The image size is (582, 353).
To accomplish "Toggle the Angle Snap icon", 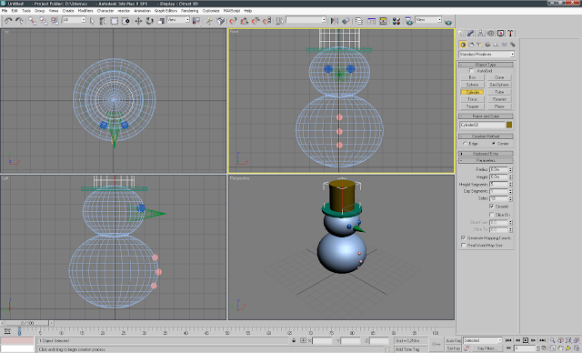I will coord(244,21).
